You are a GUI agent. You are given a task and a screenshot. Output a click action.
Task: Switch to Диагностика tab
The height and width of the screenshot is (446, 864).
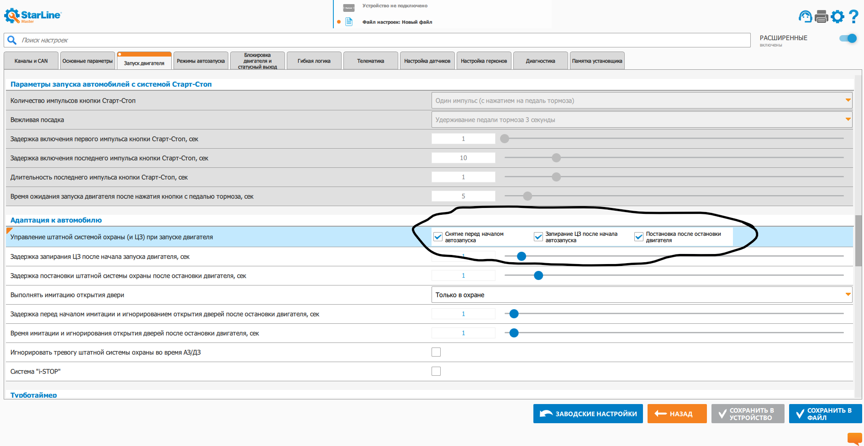click(x=541, y=61)
